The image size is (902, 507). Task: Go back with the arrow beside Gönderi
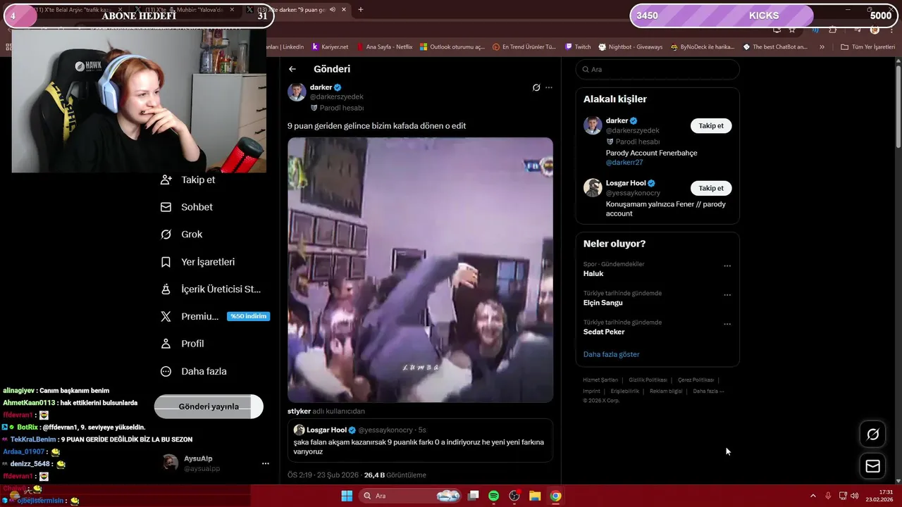click(x=292, y=69)
